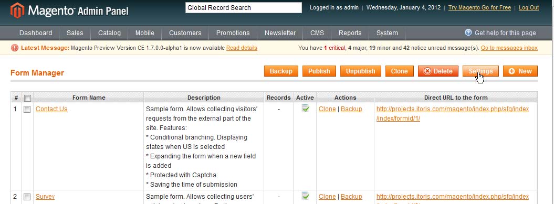Focus the Global Record Search field
Screen dimensions: 554x204
[x=244, y=8]
